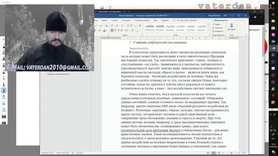Viewport: 278px width, 156px height.
Task: Open the ribbon display options in Word title bar
Action: pyautogui.click(x=225, y=16)
